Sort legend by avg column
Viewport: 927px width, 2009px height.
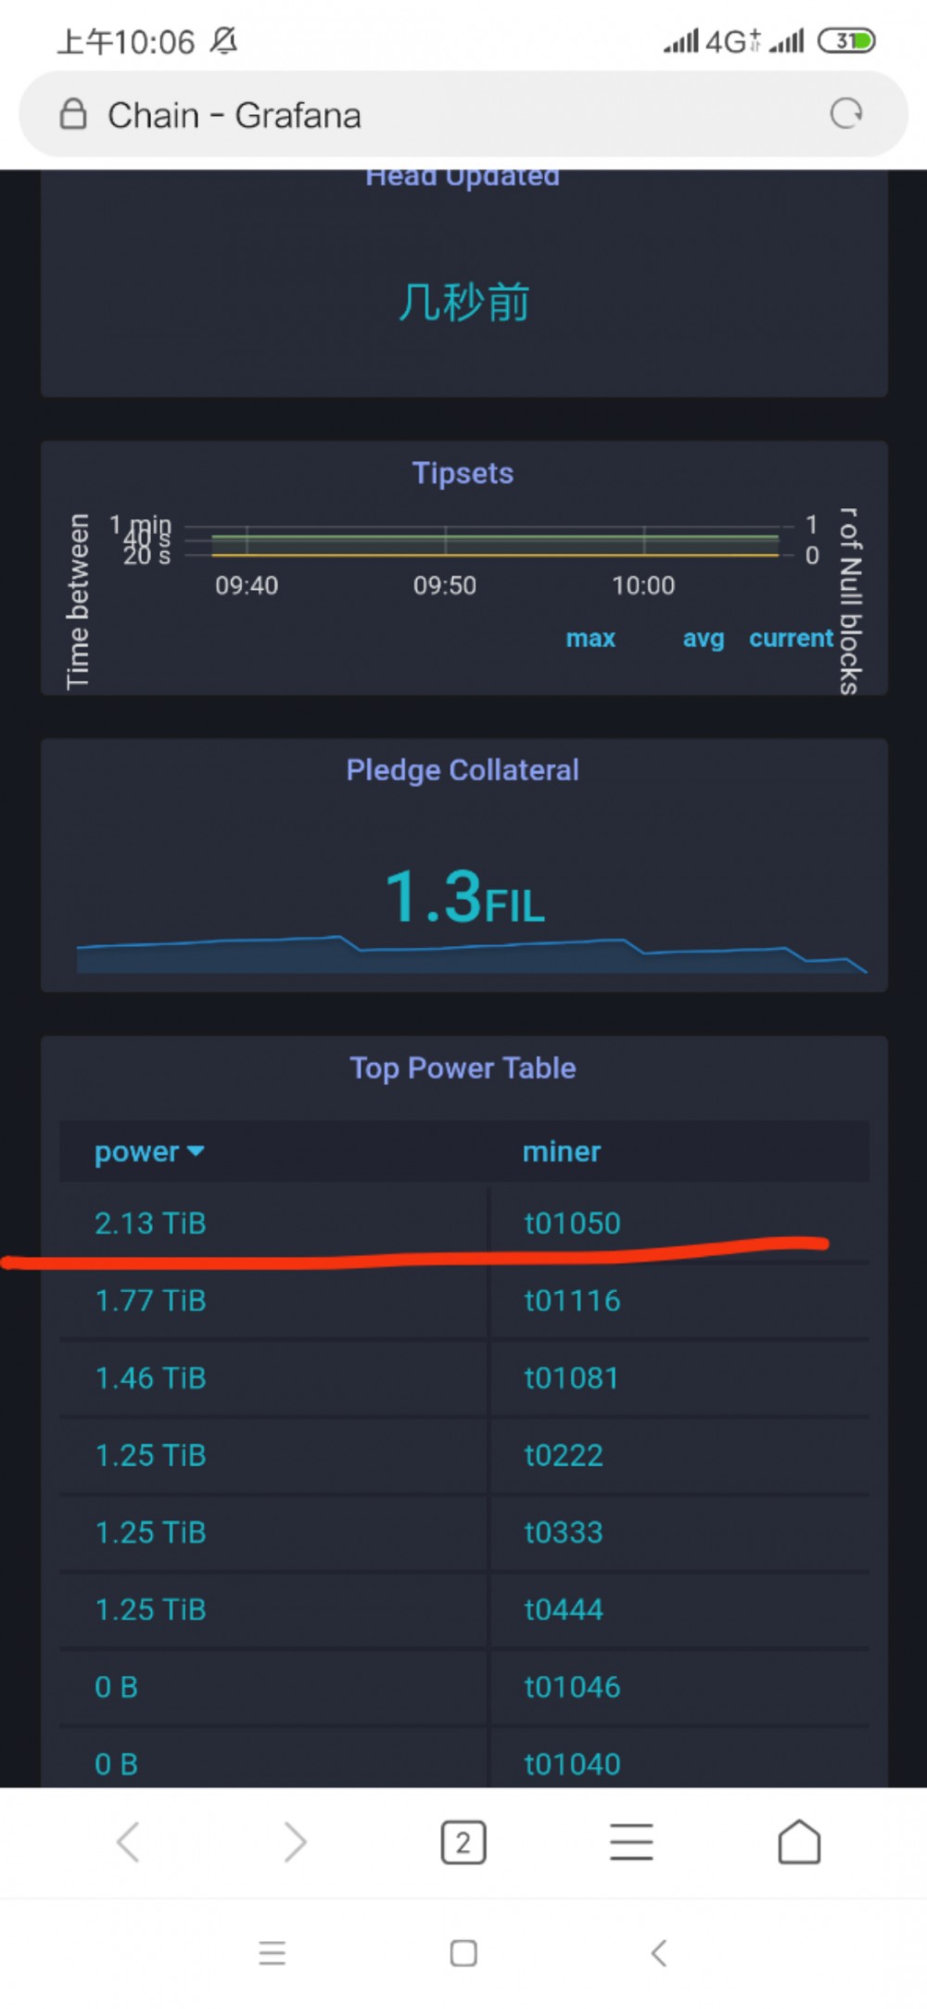(x=703, y=638)
